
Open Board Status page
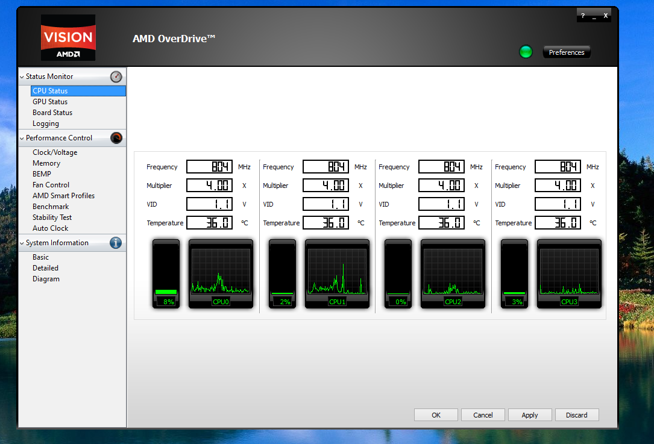click(52, 113)
